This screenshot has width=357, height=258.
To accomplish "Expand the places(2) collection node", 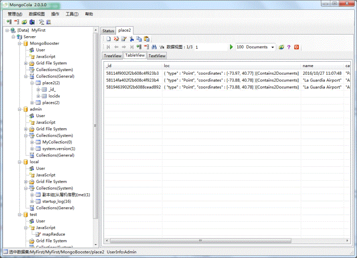I will click(x=32, y=103).
